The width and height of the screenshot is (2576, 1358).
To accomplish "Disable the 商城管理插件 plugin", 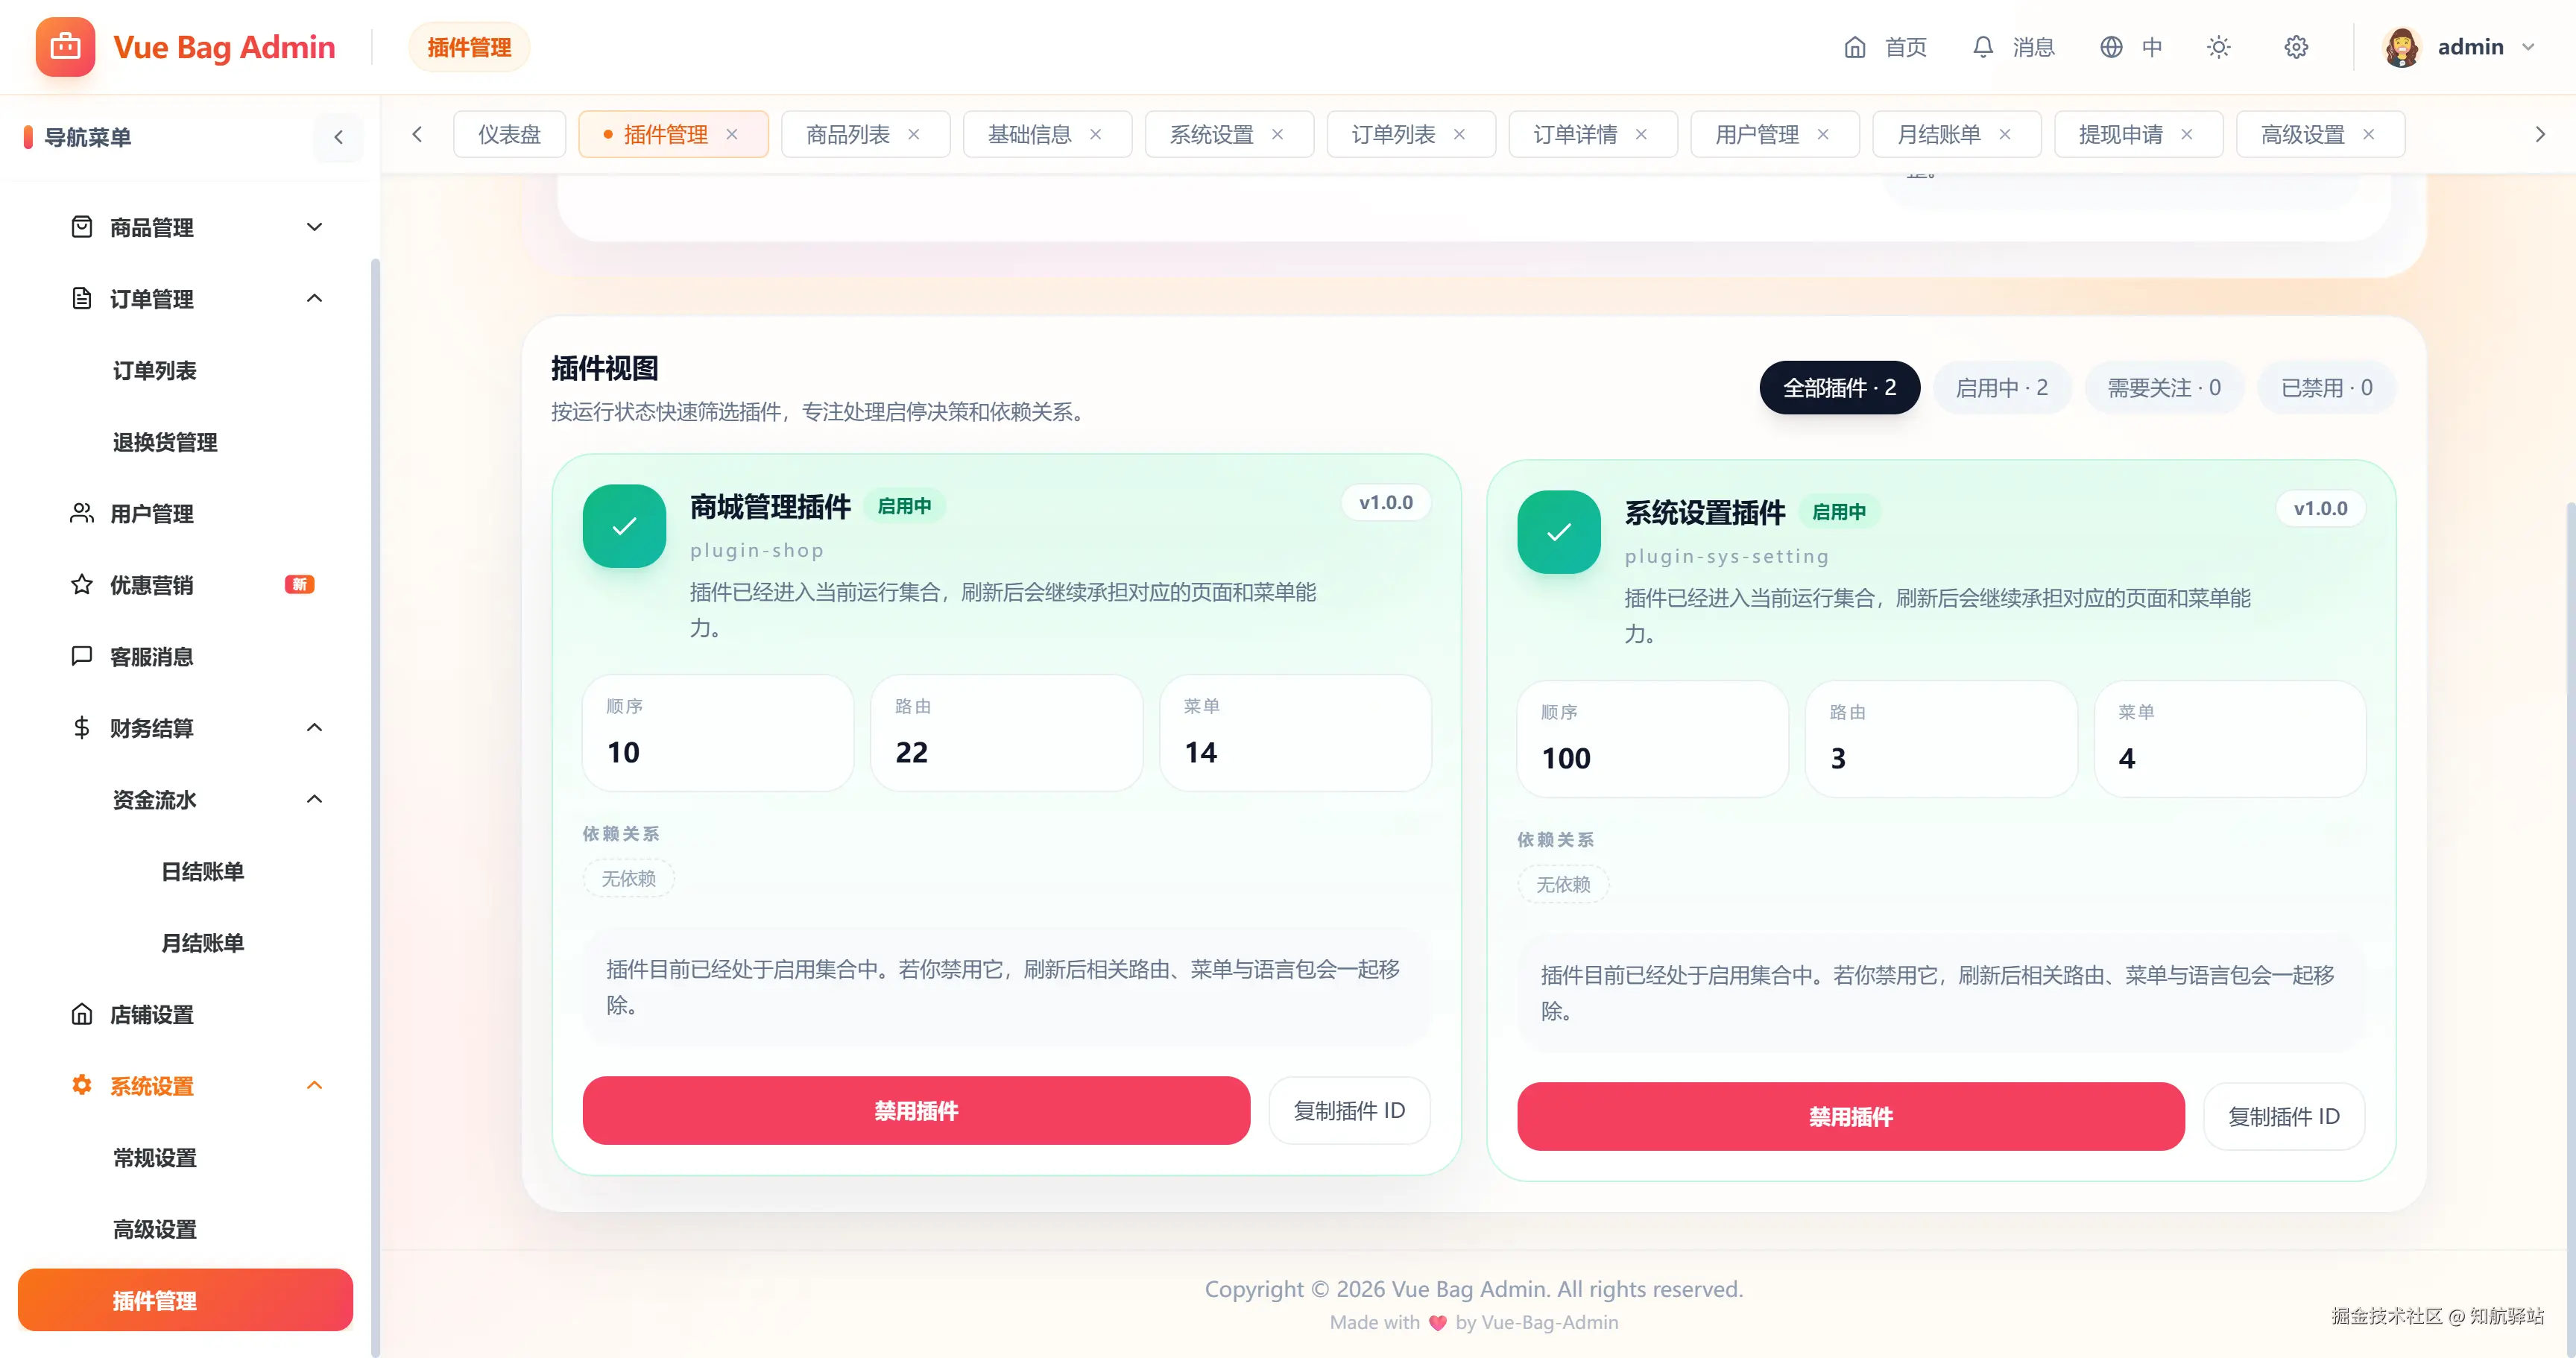I will (x=916, y=1110).
